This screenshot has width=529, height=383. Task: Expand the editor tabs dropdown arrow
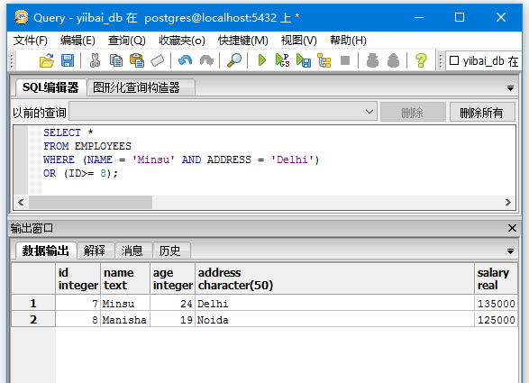[x=510, y=88]
